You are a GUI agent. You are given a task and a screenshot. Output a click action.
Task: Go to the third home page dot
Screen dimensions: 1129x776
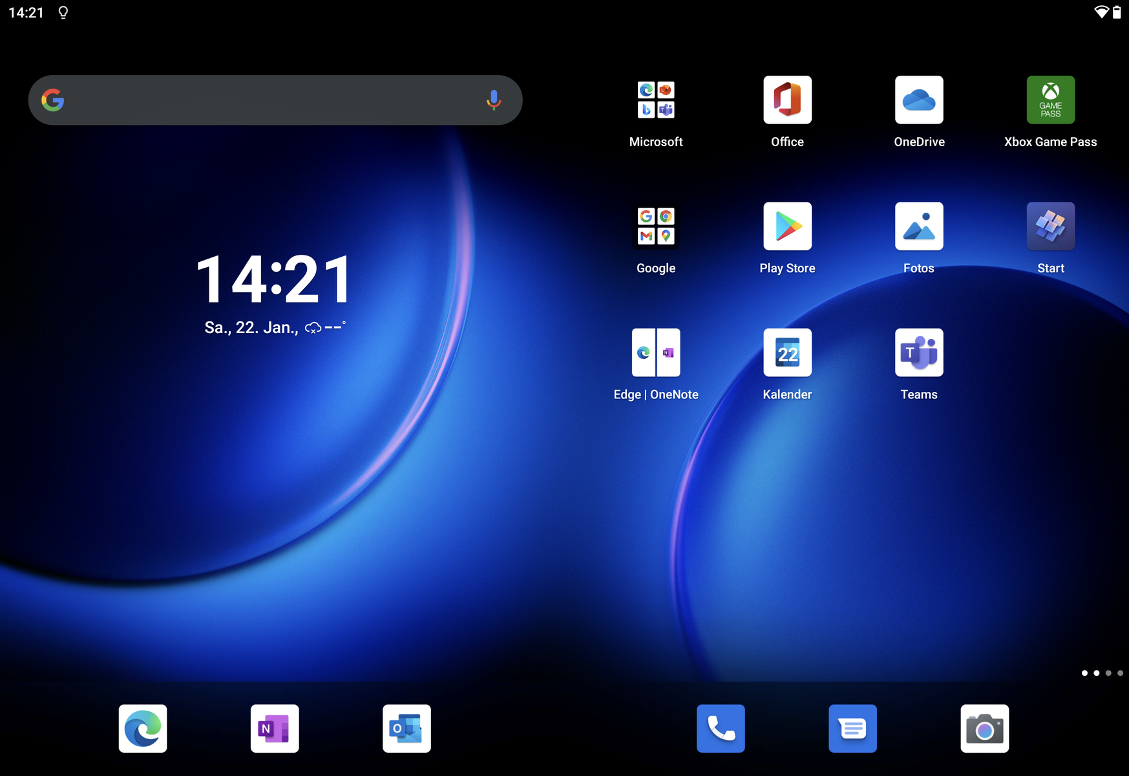point(1108,673)
